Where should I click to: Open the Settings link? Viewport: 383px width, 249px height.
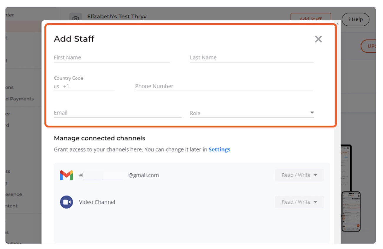(x=219, y=150)
